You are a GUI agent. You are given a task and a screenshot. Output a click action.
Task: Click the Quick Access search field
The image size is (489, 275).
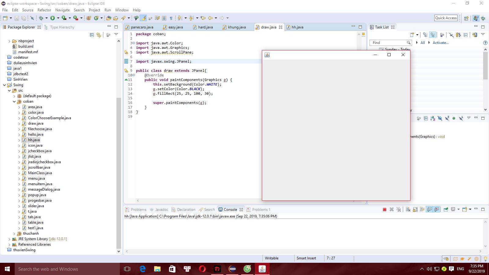coord(446,18)
